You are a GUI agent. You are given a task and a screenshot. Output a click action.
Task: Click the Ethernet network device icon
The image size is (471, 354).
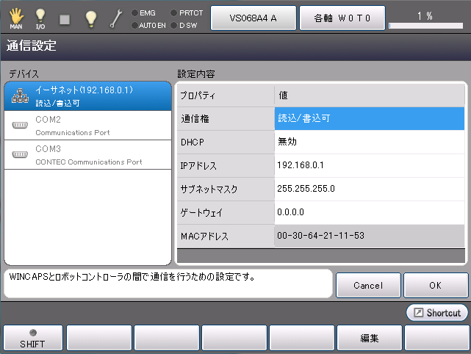pyautogui.click(x=20, y=96)
